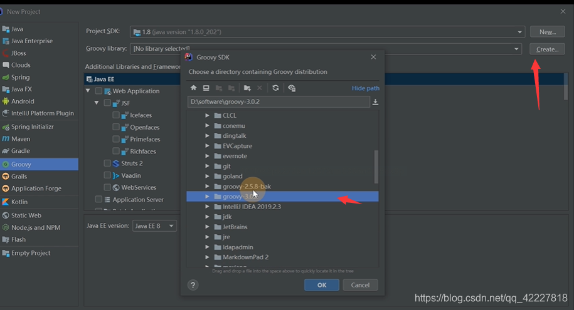Expand the git folder
This screenshot has width=574, height=310.
click(x=207, y=166)
